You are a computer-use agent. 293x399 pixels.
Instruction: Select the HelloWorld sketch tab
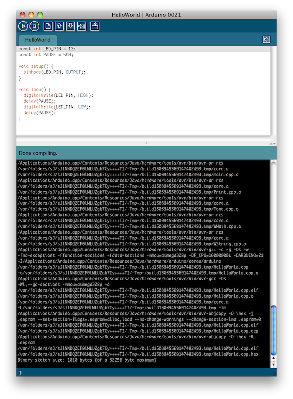tap(38, 40)
